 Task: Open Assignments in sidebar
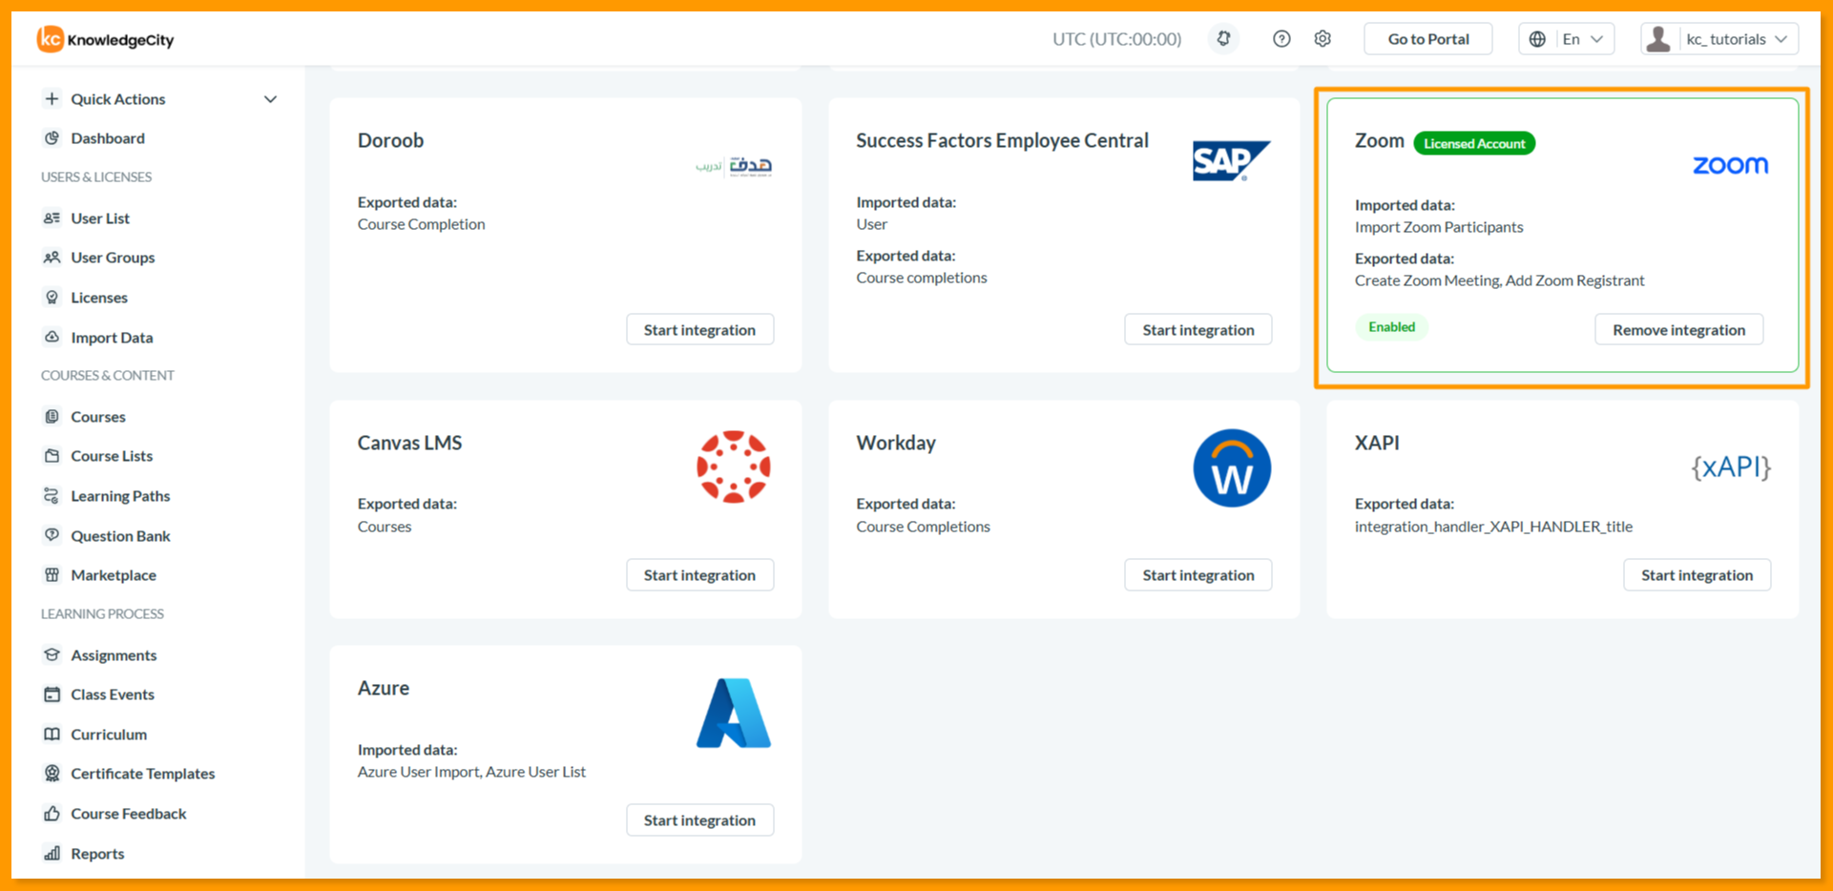114,655
